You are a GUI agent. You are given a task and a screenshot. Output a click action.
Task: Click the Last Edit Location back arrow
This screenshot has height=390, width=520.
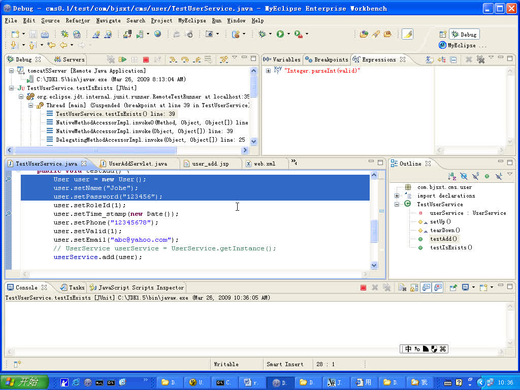pos(51,45)
